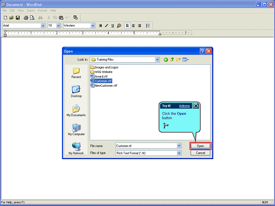The image size is (275, 206).
Task: Click the My Computer places icon
Action: pyautogui.click(x=76, y=130)
